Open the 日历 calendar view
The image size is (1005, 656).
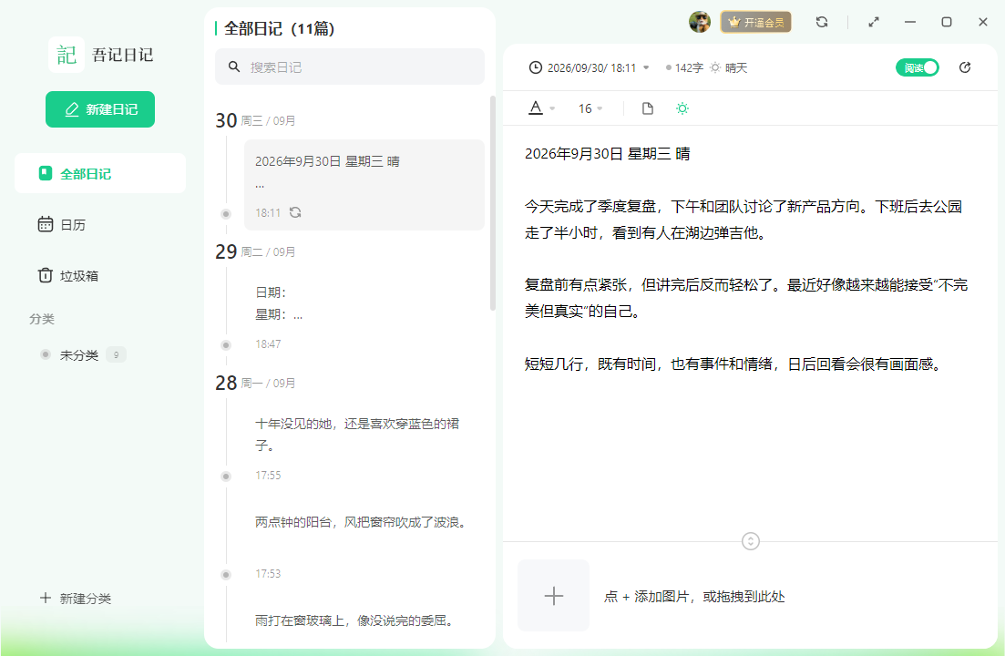click(62, 225)
